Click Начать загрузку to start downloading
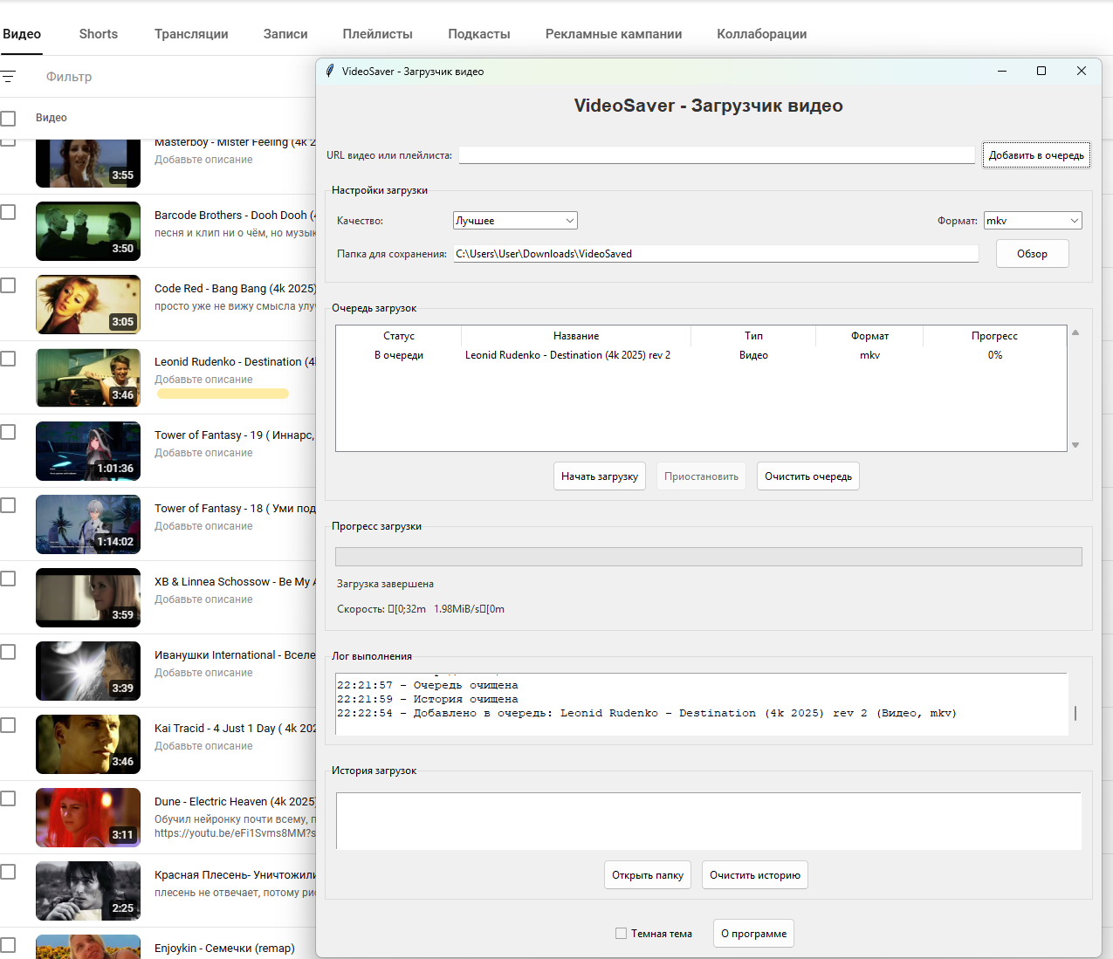The image size is (1113, 959). (600, 476)
